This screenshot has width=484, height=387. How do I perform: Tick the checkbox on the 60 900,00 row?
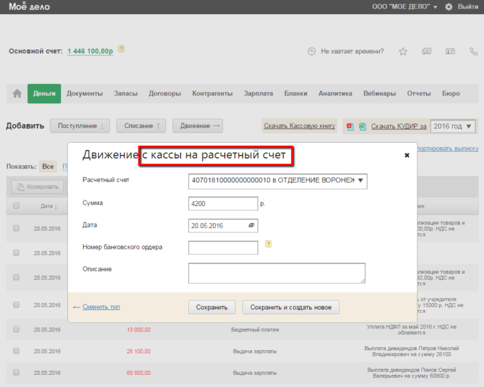[16, 373]
